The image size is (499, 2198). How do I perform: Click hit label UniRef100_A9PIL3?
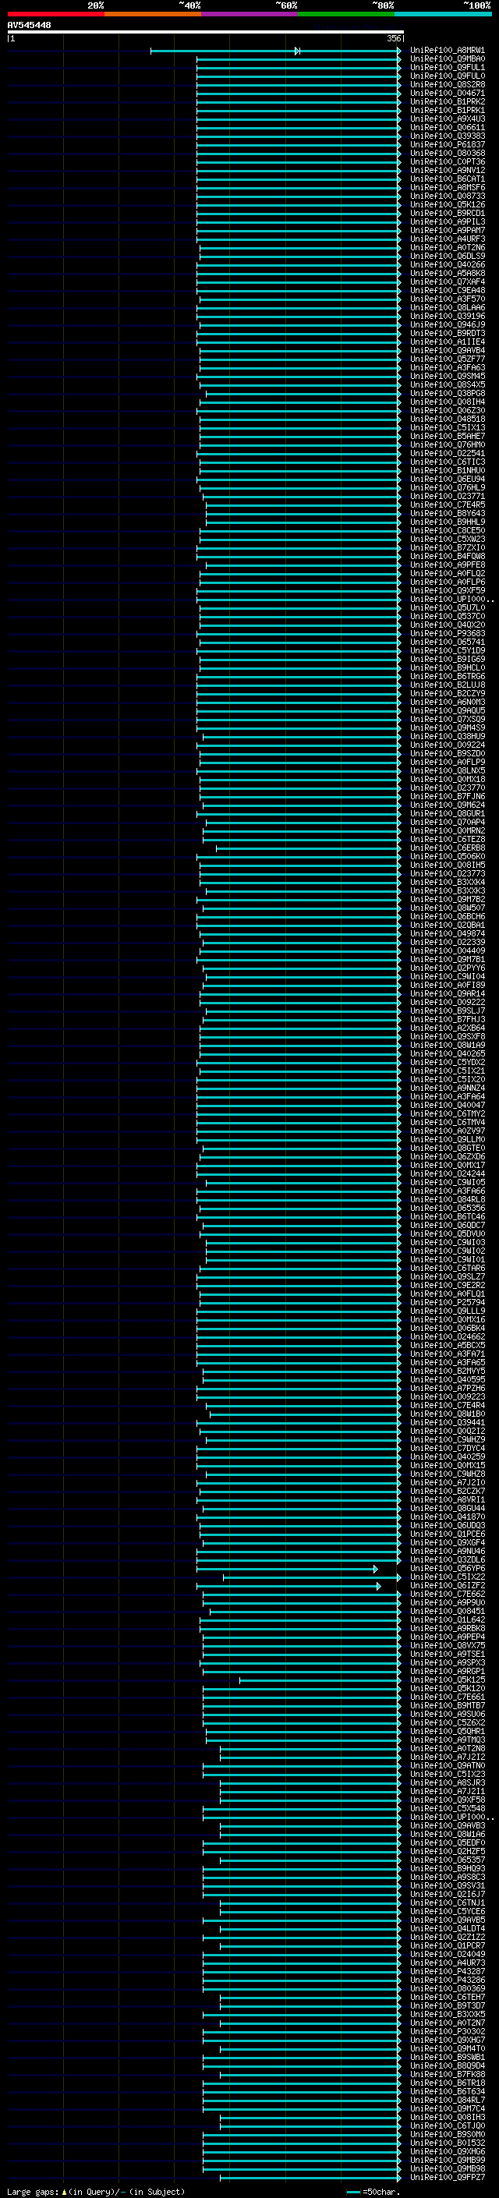click(x=447, y=222)
